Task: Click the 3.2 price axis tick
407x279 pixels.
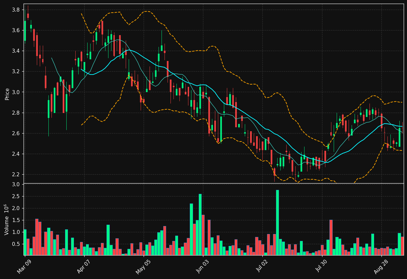Action: pos(17,72)
